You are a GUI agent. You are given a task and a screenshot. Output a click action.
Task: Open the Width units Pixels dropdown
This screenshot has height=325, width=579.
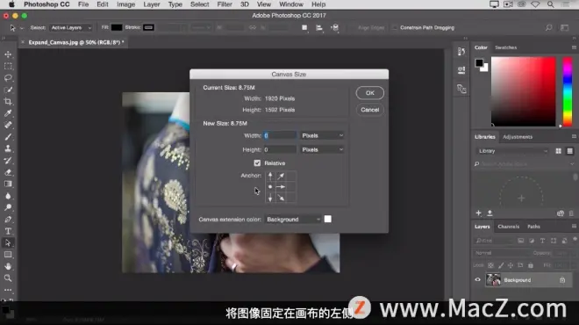[322, 135]
